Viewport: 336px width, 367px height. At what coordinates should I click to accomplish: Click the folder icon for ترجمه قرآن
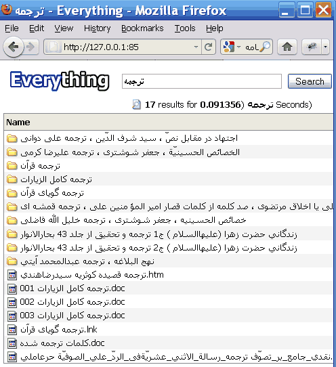(x=12, y=166)
